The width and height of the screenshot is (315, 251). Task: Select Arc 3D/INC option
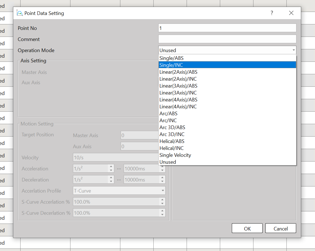click(x=172, y=134)
